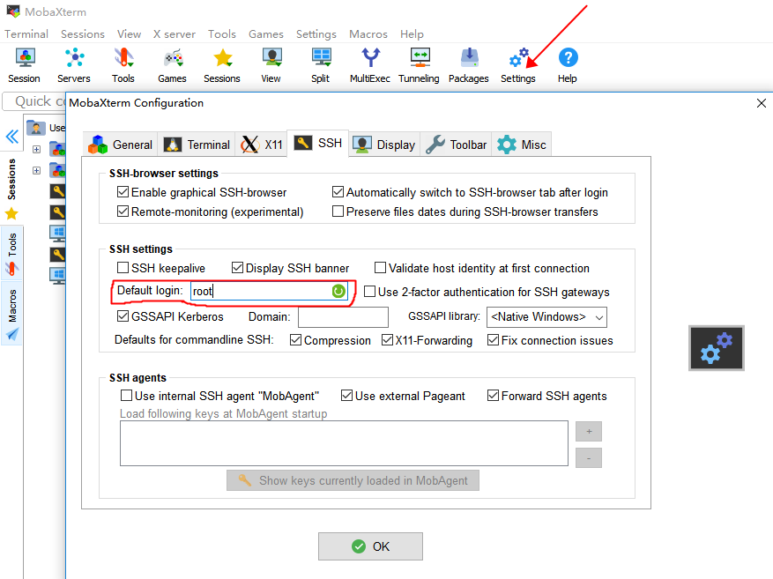Click the large gears settings image
Viewport: 773px width, 579px height.
(717, 348)
